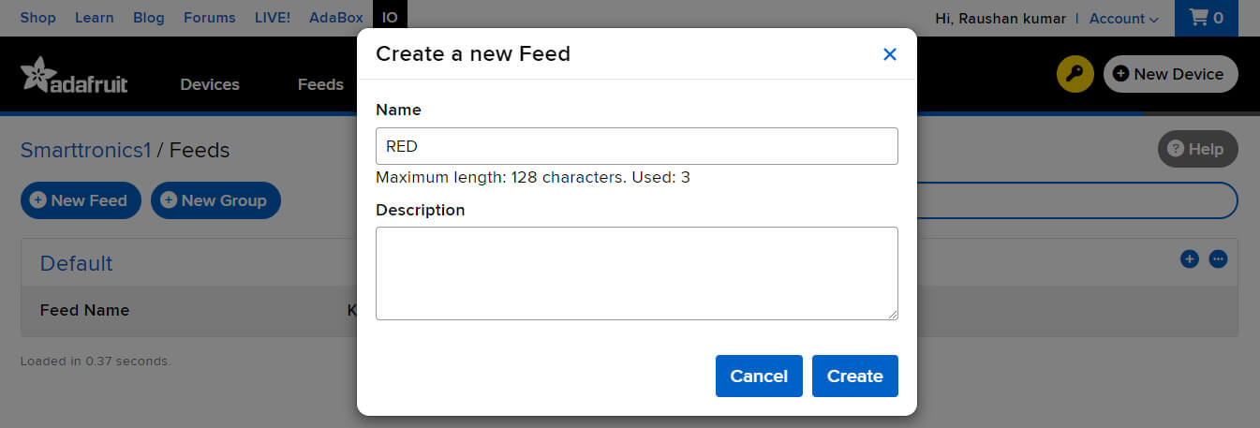Close the Create a new Feed dialog
This screenshot has width=1260, height=428.
[890, 54]
